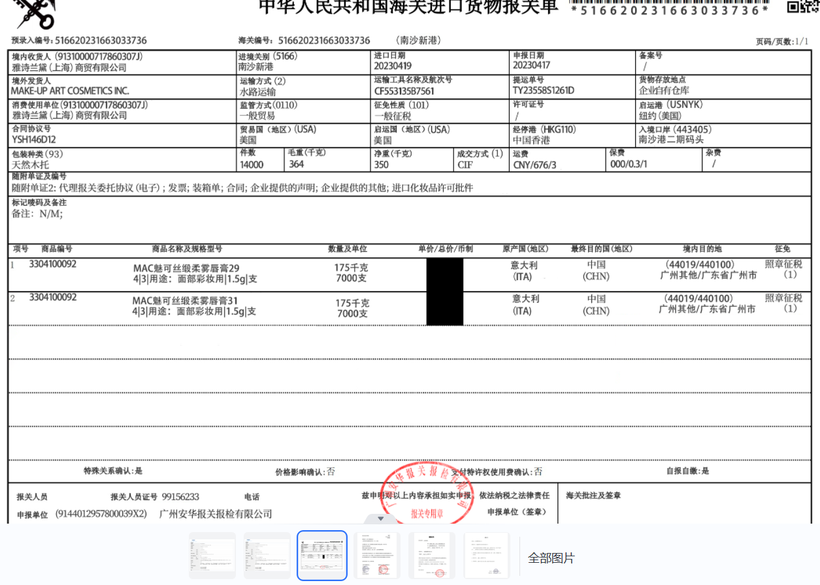The image size is (820, 585).
Task: Click contract number YSH146D12
Action: 34,140
